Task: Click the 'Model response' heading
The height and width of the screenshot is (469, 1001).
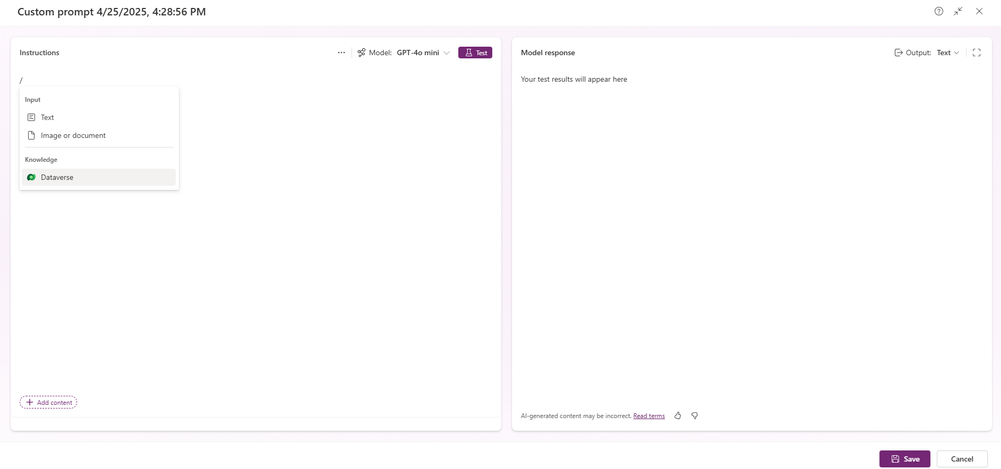Action: (x=548, y=53)
